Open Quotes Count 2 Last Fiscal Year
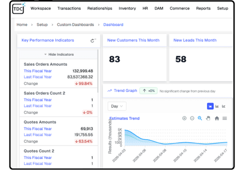The height and width of the screenshot is (174, 244). point(38,164)
